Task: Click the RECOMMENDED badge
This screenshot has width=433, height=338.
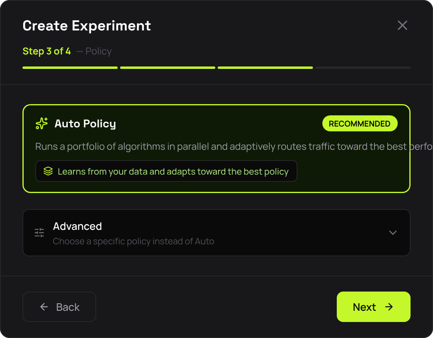Action: [x=360, y=123]
